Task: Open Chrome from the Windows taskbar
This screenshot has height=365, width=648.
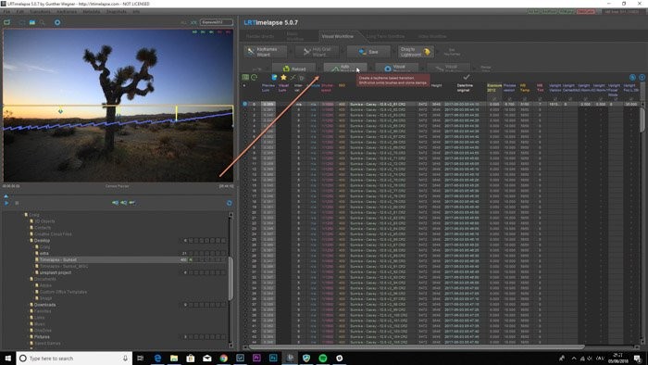Action: click(224, 358)
